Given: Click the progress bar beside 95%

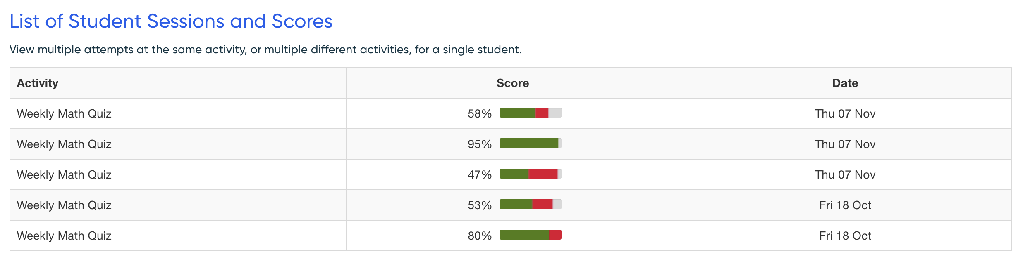Looking at the screenshot, I should point(530,143).
